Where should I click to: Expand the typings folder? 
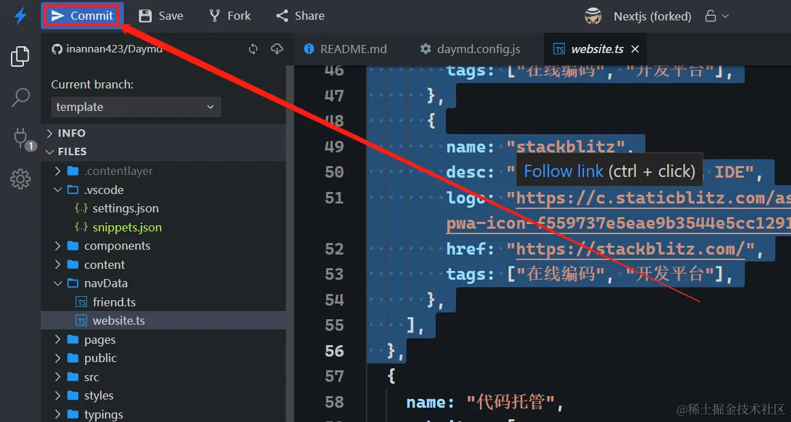pyautogui.click(x=163, y=415)
